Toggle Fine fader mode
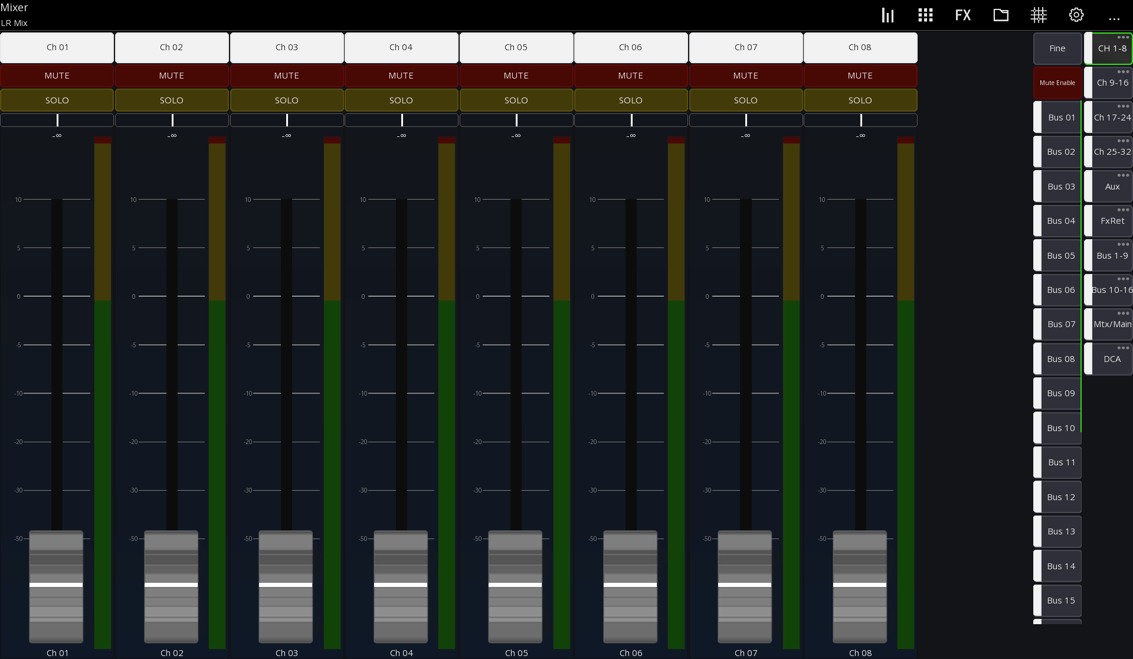 [1057, 48]
